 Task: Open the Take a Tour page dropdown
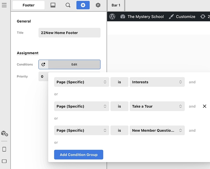(x=157, y=106)
